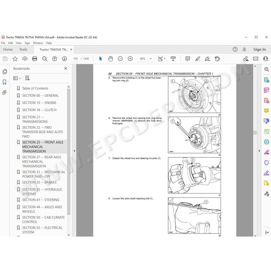Close the Bookmarks panel
Viewport: 271px width, 271px height.
point(66,69)
